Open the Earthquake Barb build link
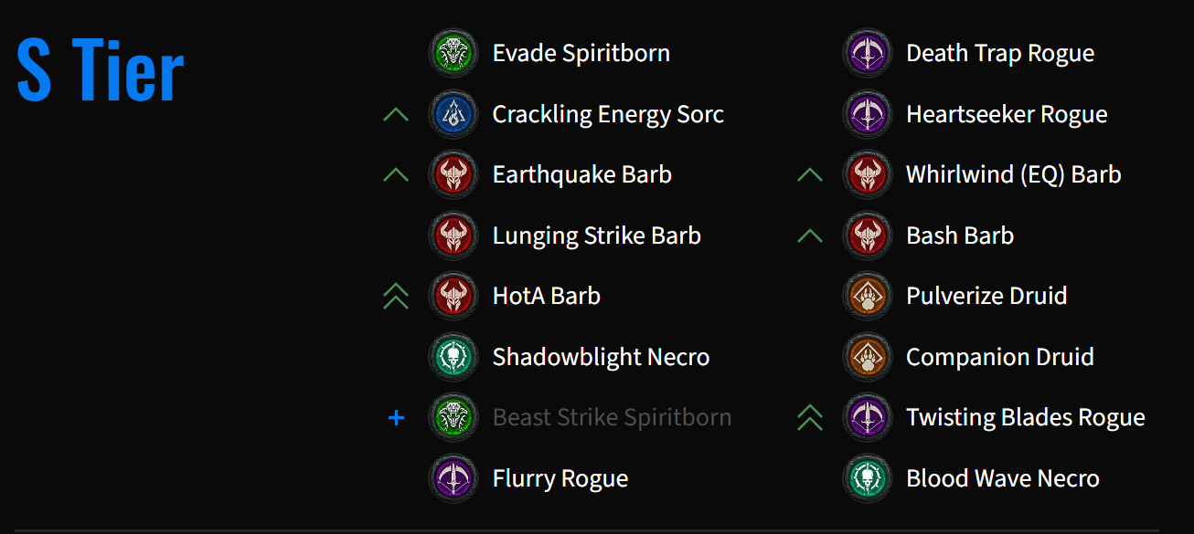This screenshot has height=534, width=1194. pyautogui.click(x=582, y=174)
